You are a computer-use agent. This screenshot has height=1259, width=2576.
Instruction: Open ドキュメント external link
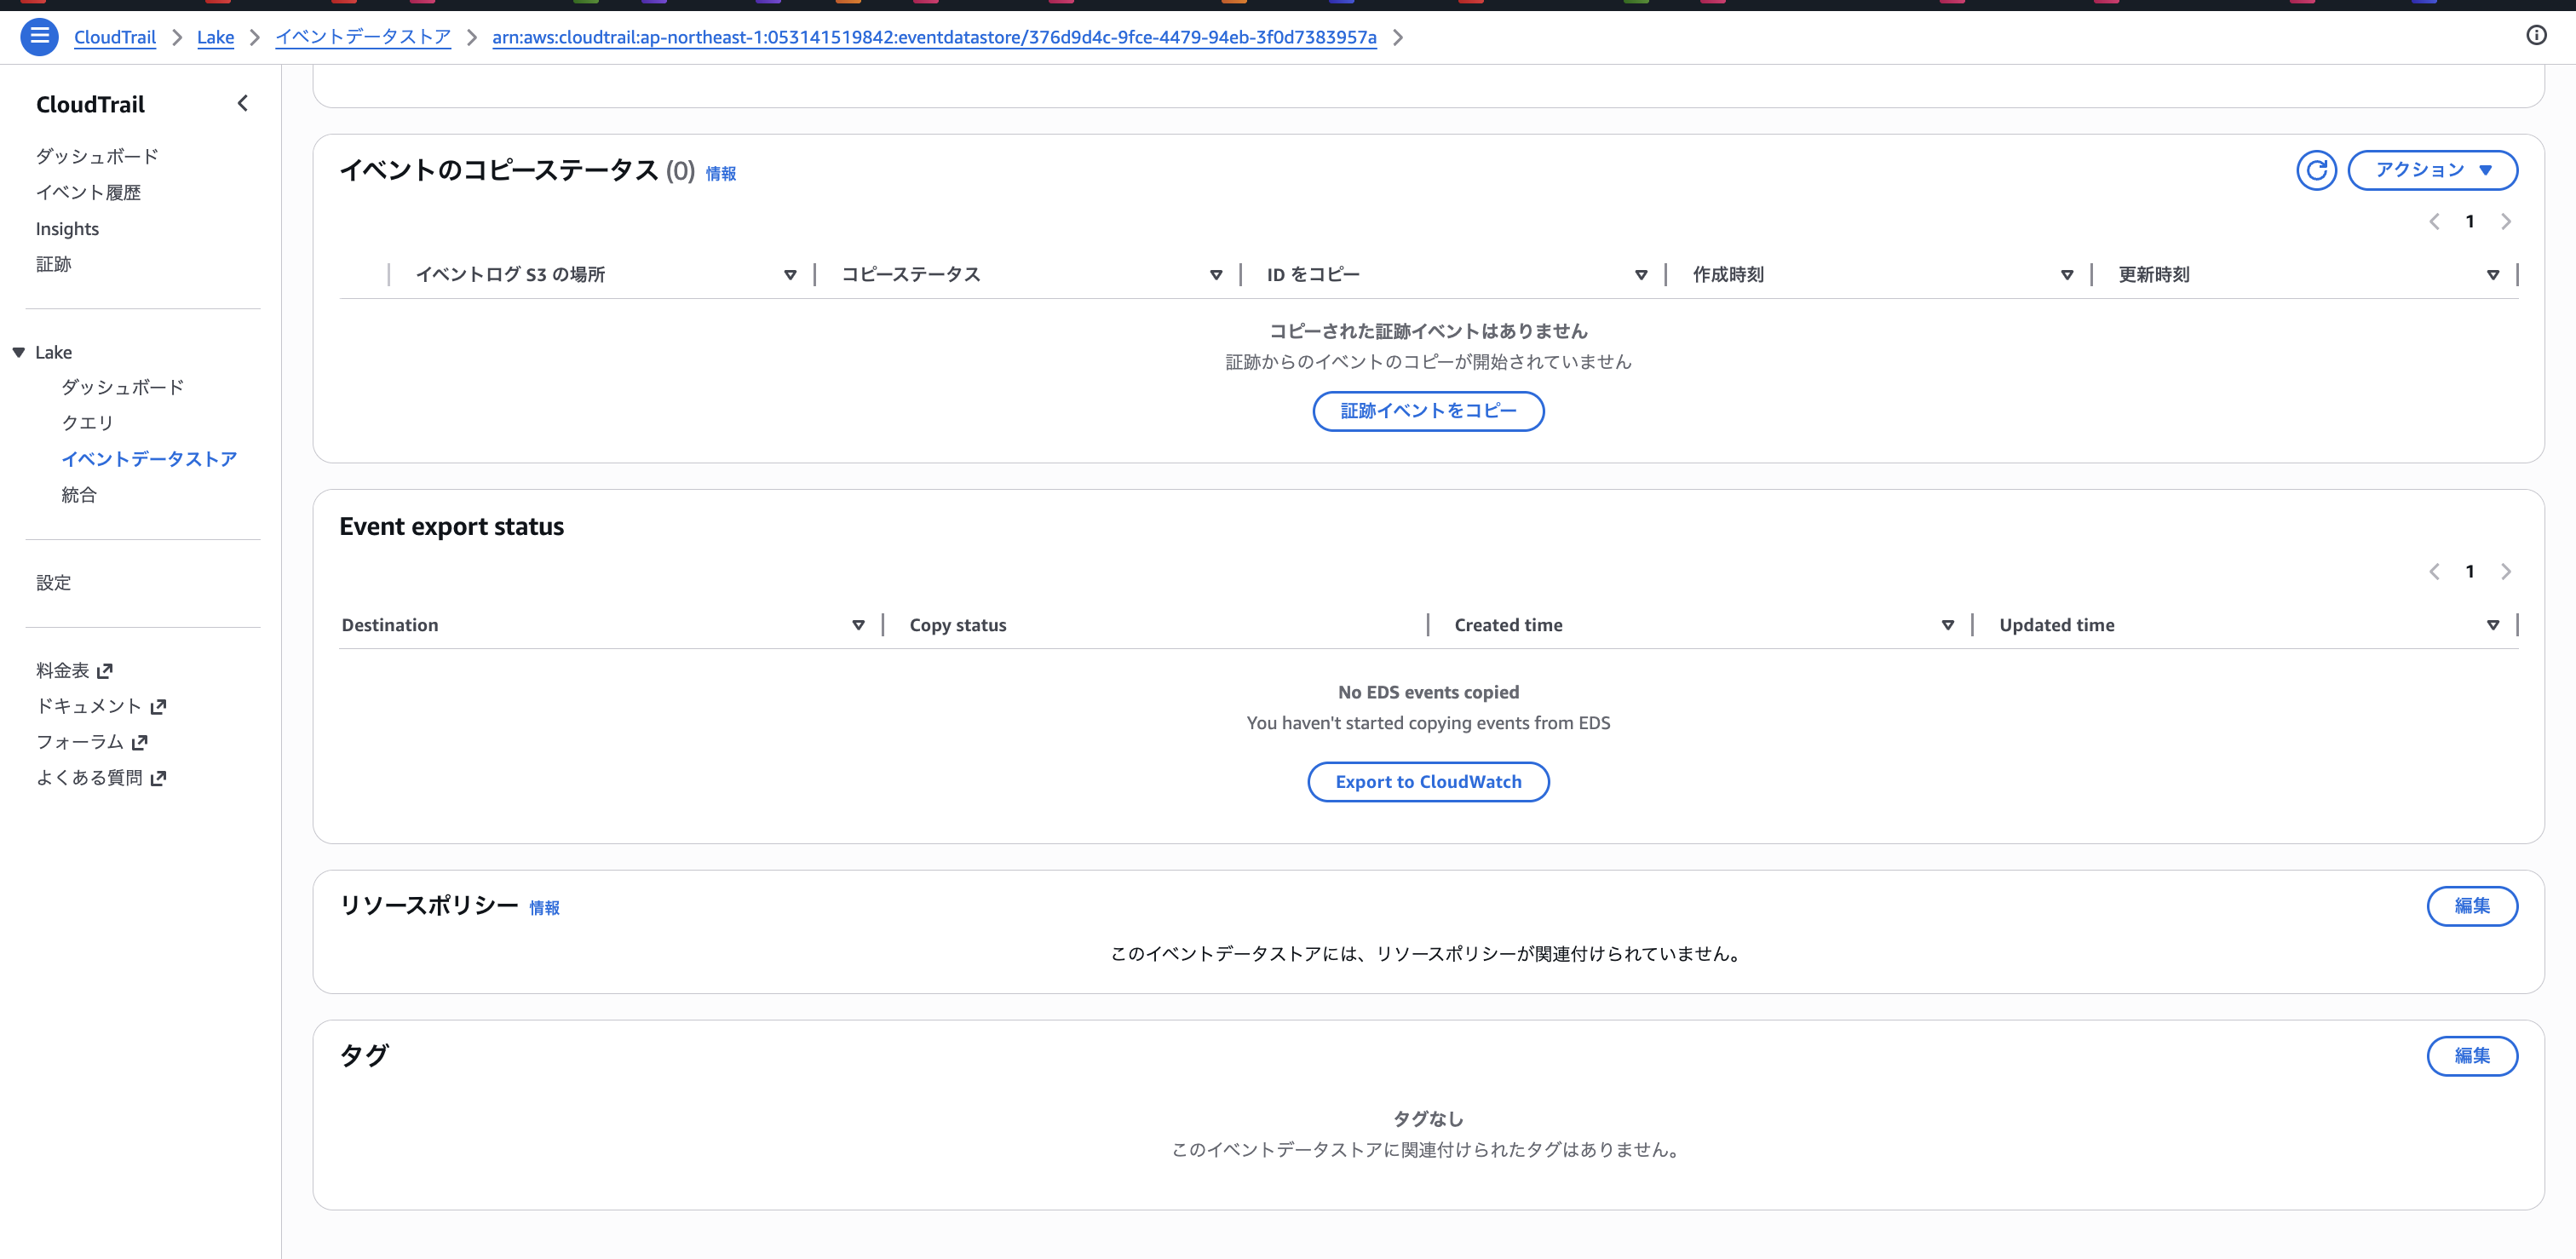pos(101,706)
